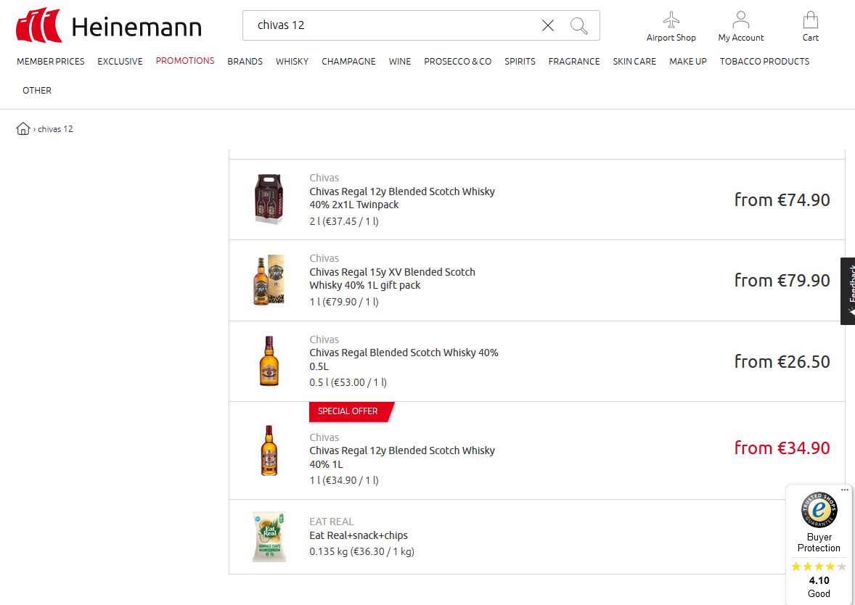Screen dimensions: 855x605
Task: Click price from €74.90
Action: pos(782,199)
